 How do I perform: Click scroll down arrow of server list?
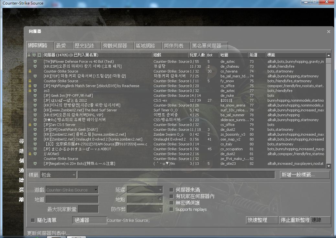tap(329, 166)
